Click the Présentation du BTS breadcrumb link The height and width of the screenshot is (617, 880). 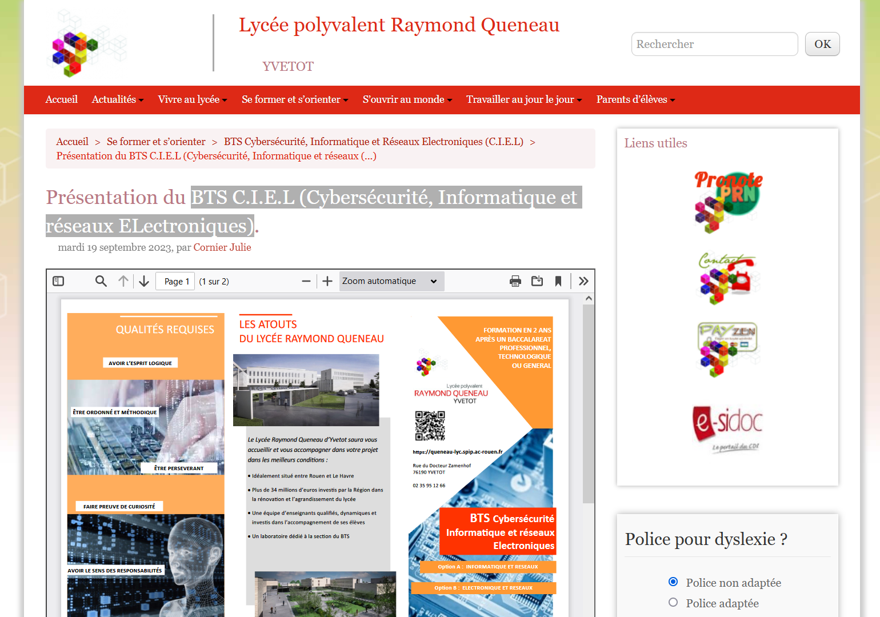(217, 156)
